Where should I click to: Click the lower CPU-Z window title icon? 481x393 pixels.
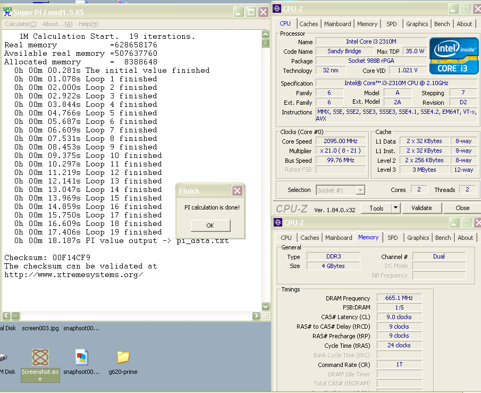click(x=278, y=222)
